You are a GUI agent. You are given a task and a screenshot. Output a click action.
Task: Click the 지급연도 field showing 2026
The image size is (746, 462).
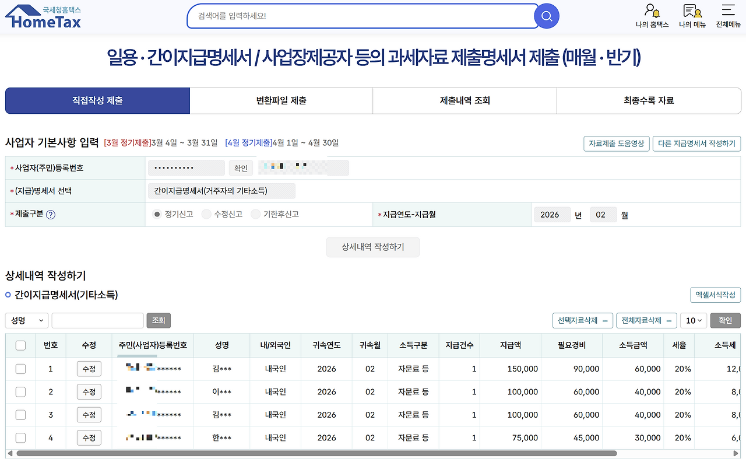[552, 215]
